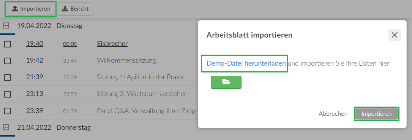
Task: Tick the checkbox for Eisbrecher row
Action: point(7,44)
